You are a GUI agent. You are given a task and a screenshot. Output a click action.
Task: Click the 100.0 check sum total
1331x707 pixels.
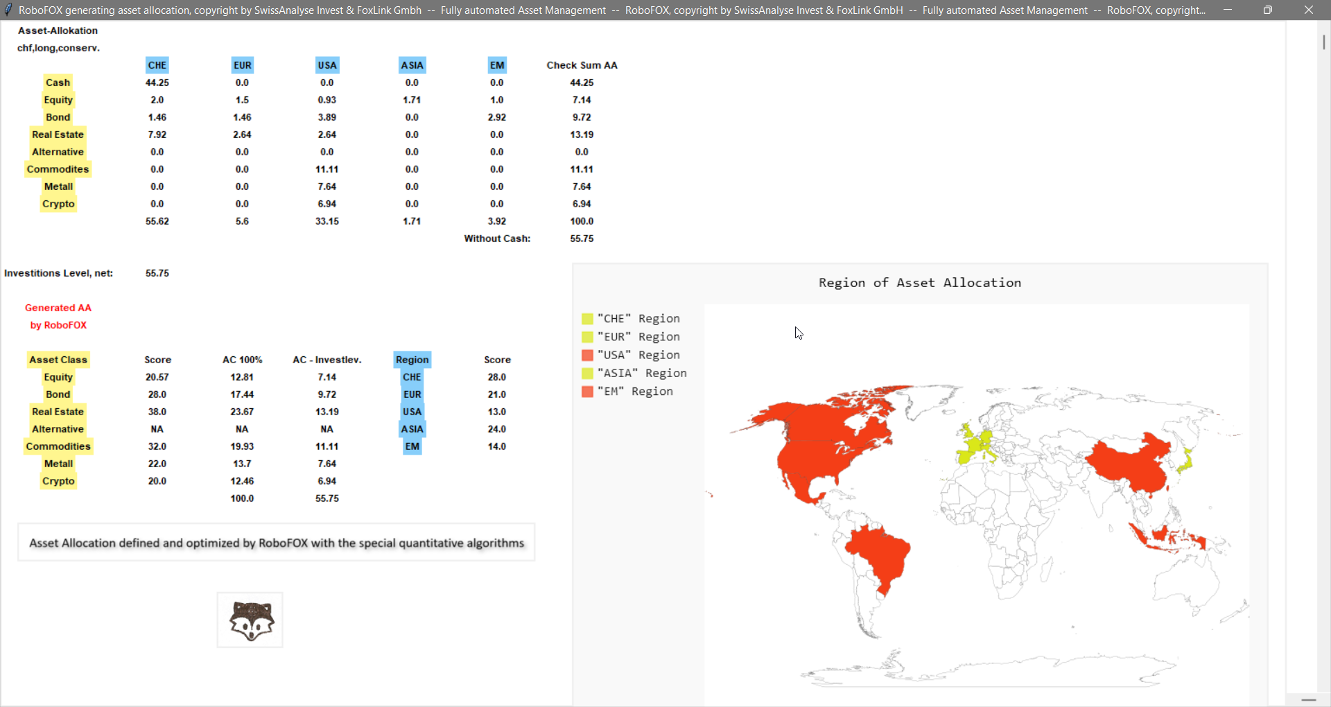tap(582, 221)
